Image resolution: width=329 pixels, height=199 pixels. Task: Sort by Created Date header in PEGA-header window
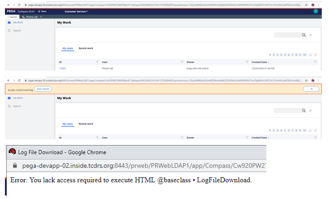tap(259, 62)
